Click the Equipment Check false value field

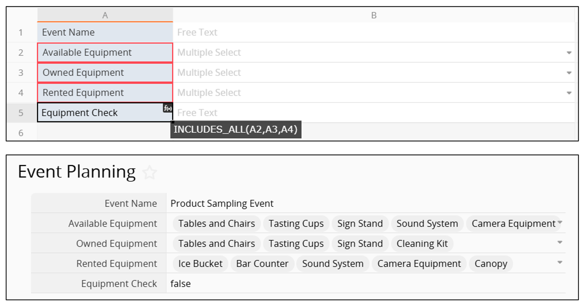(x=181, y=284)
